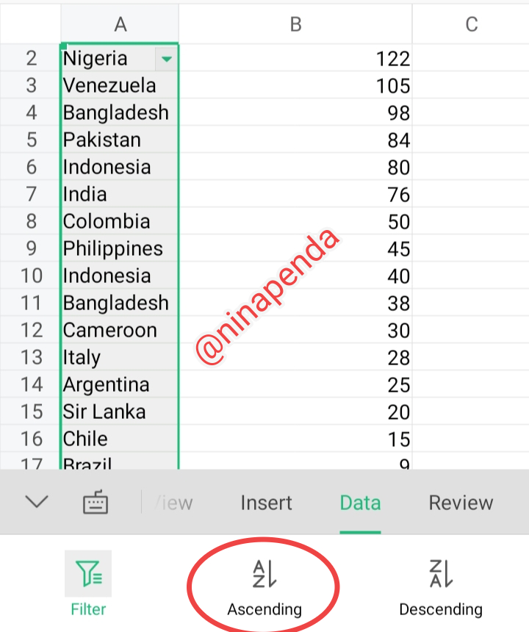Collapse the toolbar with down chevron
The height and width of the screenshot is (632, 529).
(36, 502)
